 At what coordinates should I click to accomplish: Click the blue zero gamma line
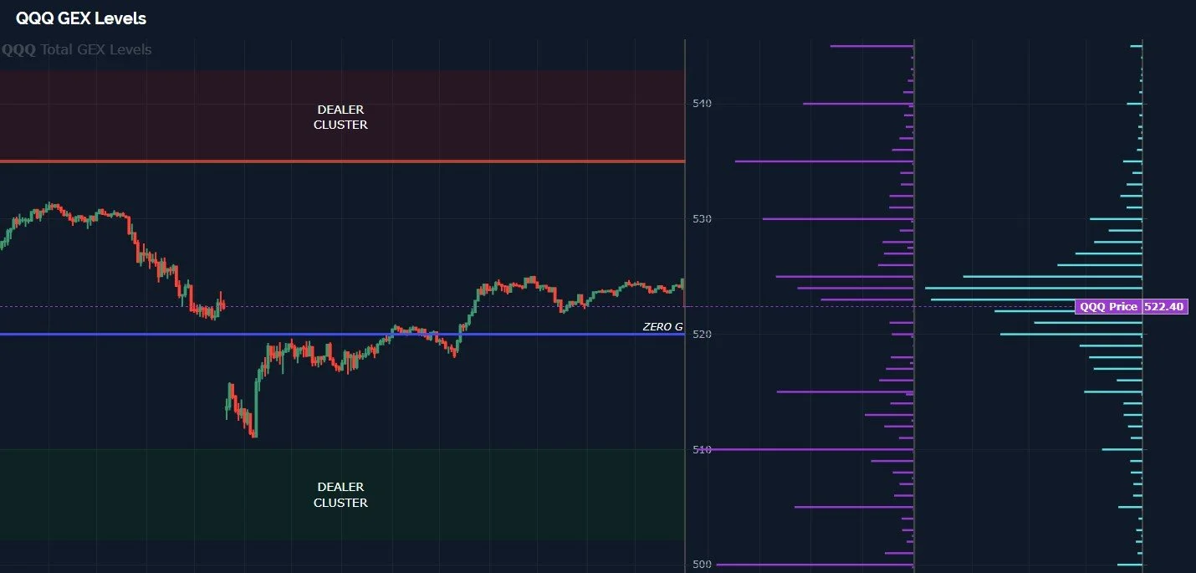point(342,335)
